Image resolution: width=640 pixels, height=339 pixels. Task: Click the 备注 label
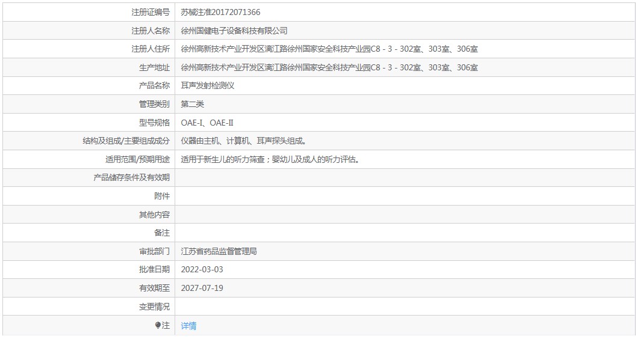[x=162, y=233]
